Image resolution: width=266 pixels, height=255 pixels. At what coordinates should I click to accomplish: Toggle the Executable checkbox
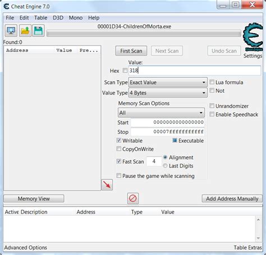(x=175, y=141)
